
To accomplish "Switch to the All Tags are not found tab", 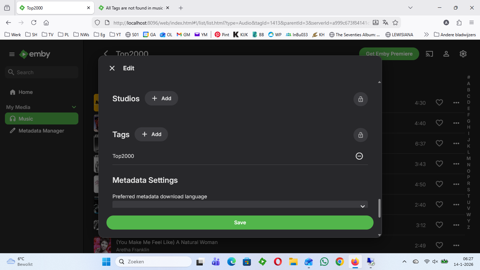I will coord(134,8).
